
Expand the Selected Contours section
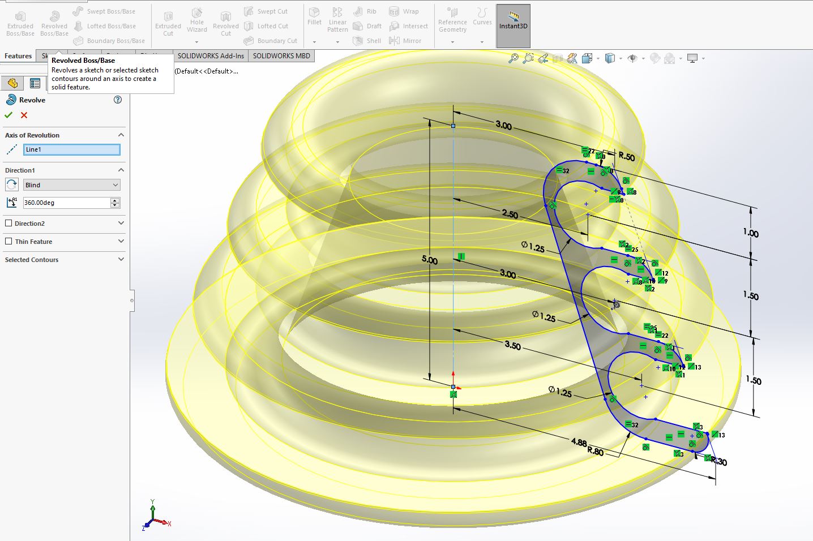[x=121, y=259]
